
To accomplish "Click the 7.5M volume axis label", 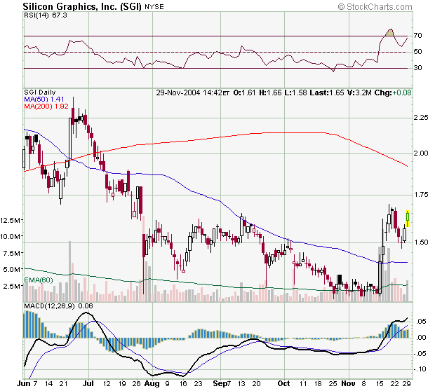I will point(12,253).
